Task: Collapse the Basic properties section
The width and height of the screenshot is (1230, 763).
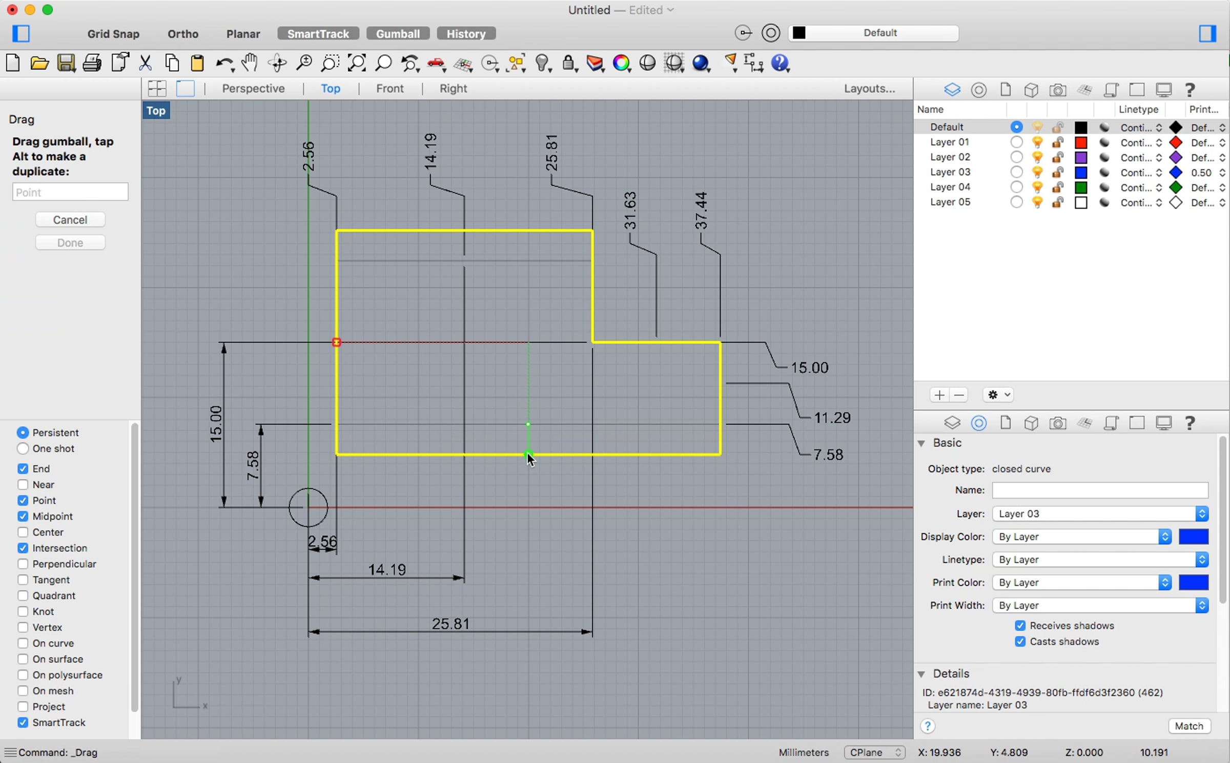Action: point(921,443)
